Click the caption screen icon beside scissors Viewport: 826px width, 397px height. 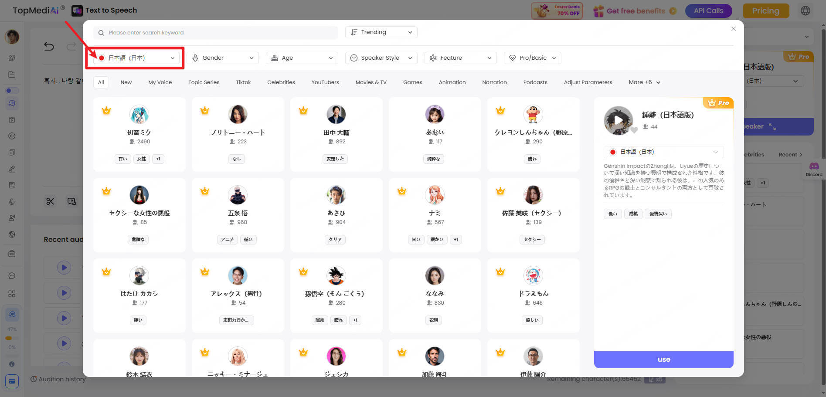pos(71,201)
